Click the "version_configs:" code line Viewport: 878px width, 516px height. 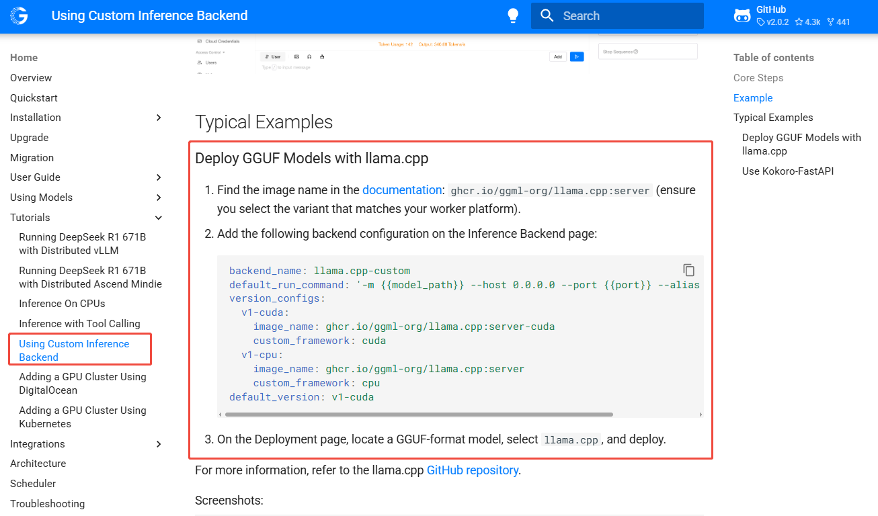click(x=277, y=298)
